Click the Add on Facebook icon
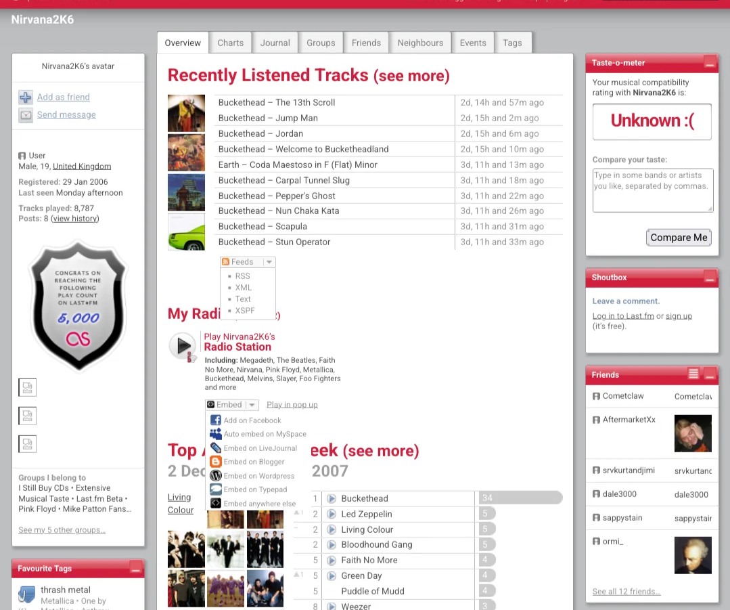The width and height of the screenshot is (730, 610). point(216,420)
